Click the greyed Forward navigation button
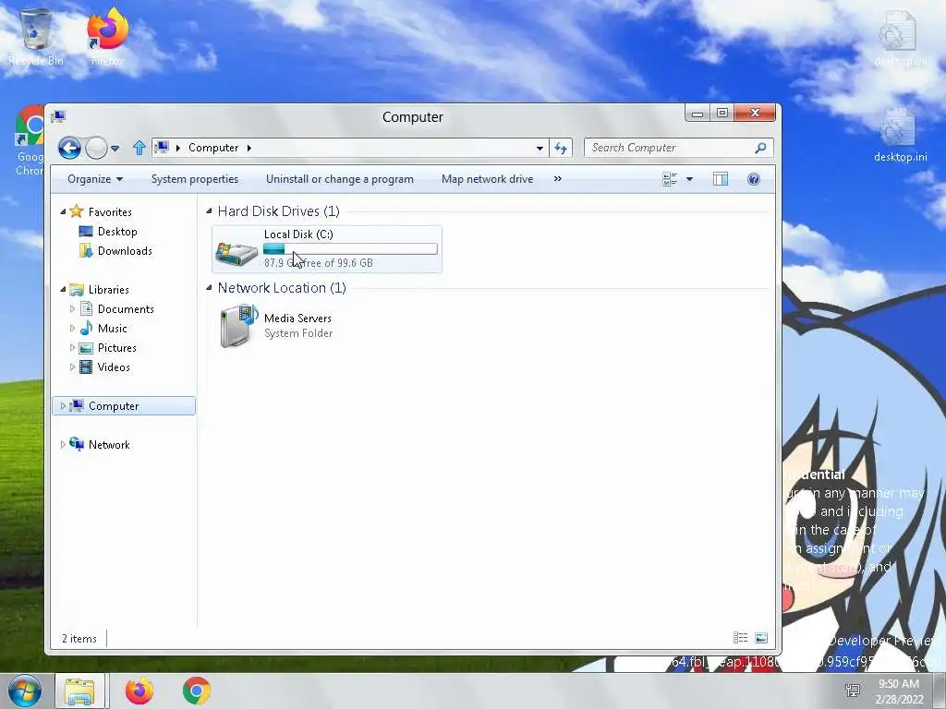946x709 pixels. (x=96, y=148)
